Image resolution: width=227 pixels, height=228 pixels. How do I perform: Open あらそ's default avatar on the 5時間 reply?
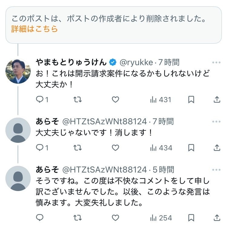[18, 178]
